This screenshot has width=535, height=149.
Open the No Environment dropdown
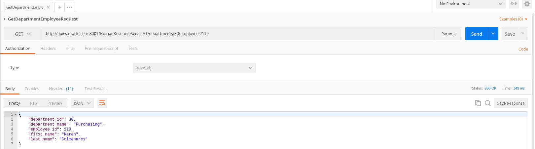coord(471,4)
